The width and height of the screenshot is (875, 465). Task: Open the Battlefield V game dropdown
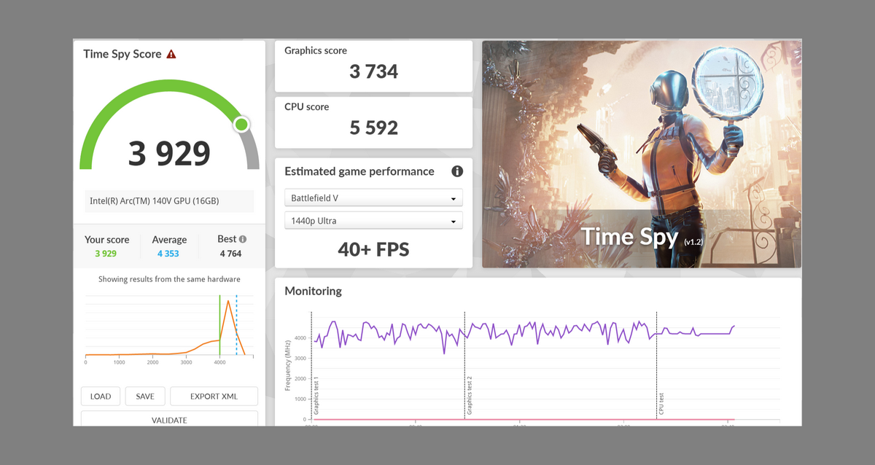pos(373,198)
